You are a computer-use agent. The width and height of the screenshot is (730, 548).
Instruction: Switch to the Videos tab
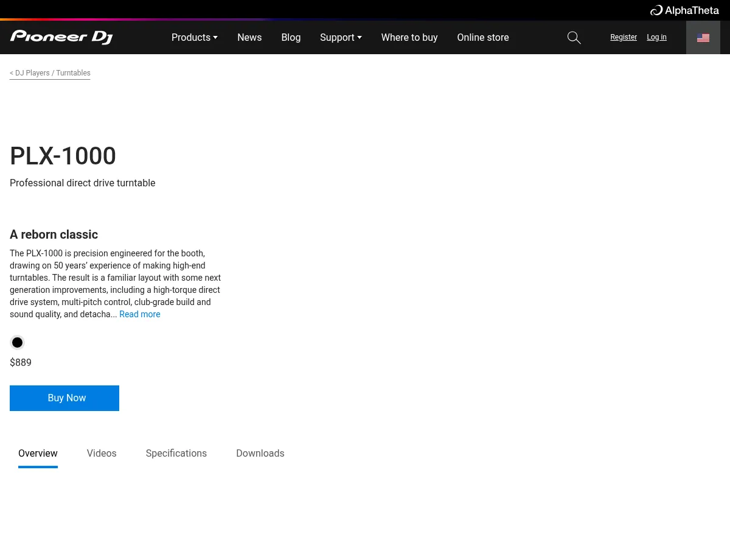point(102,454)
